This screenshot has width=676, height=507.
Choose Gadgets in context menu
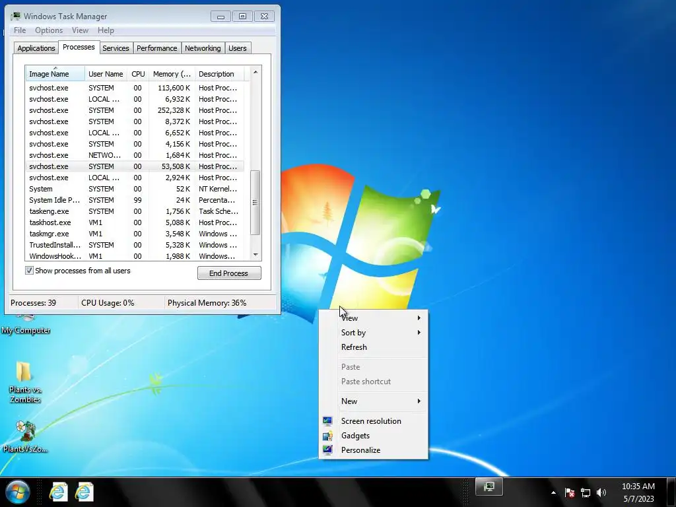pos(374,436)
